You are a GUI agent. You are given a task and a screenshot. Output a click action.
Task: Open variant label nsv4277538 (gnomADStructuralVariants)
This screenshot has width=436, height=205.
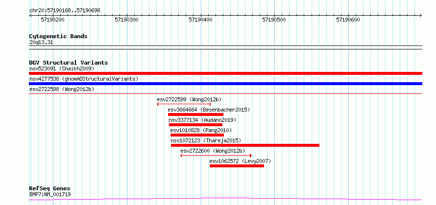84,79
